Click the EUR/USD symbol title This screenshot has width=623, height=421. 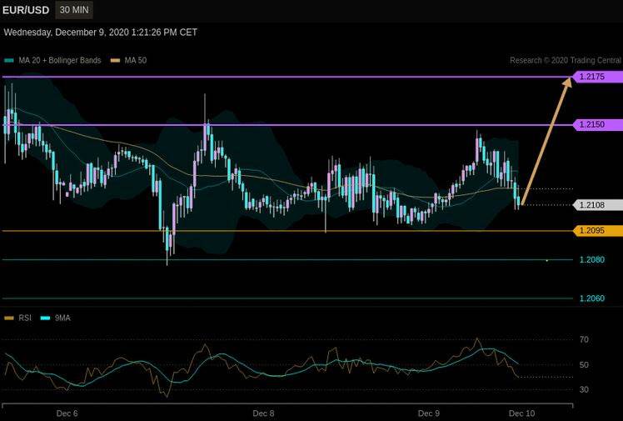pyautogui.click(x=26, y=10)
